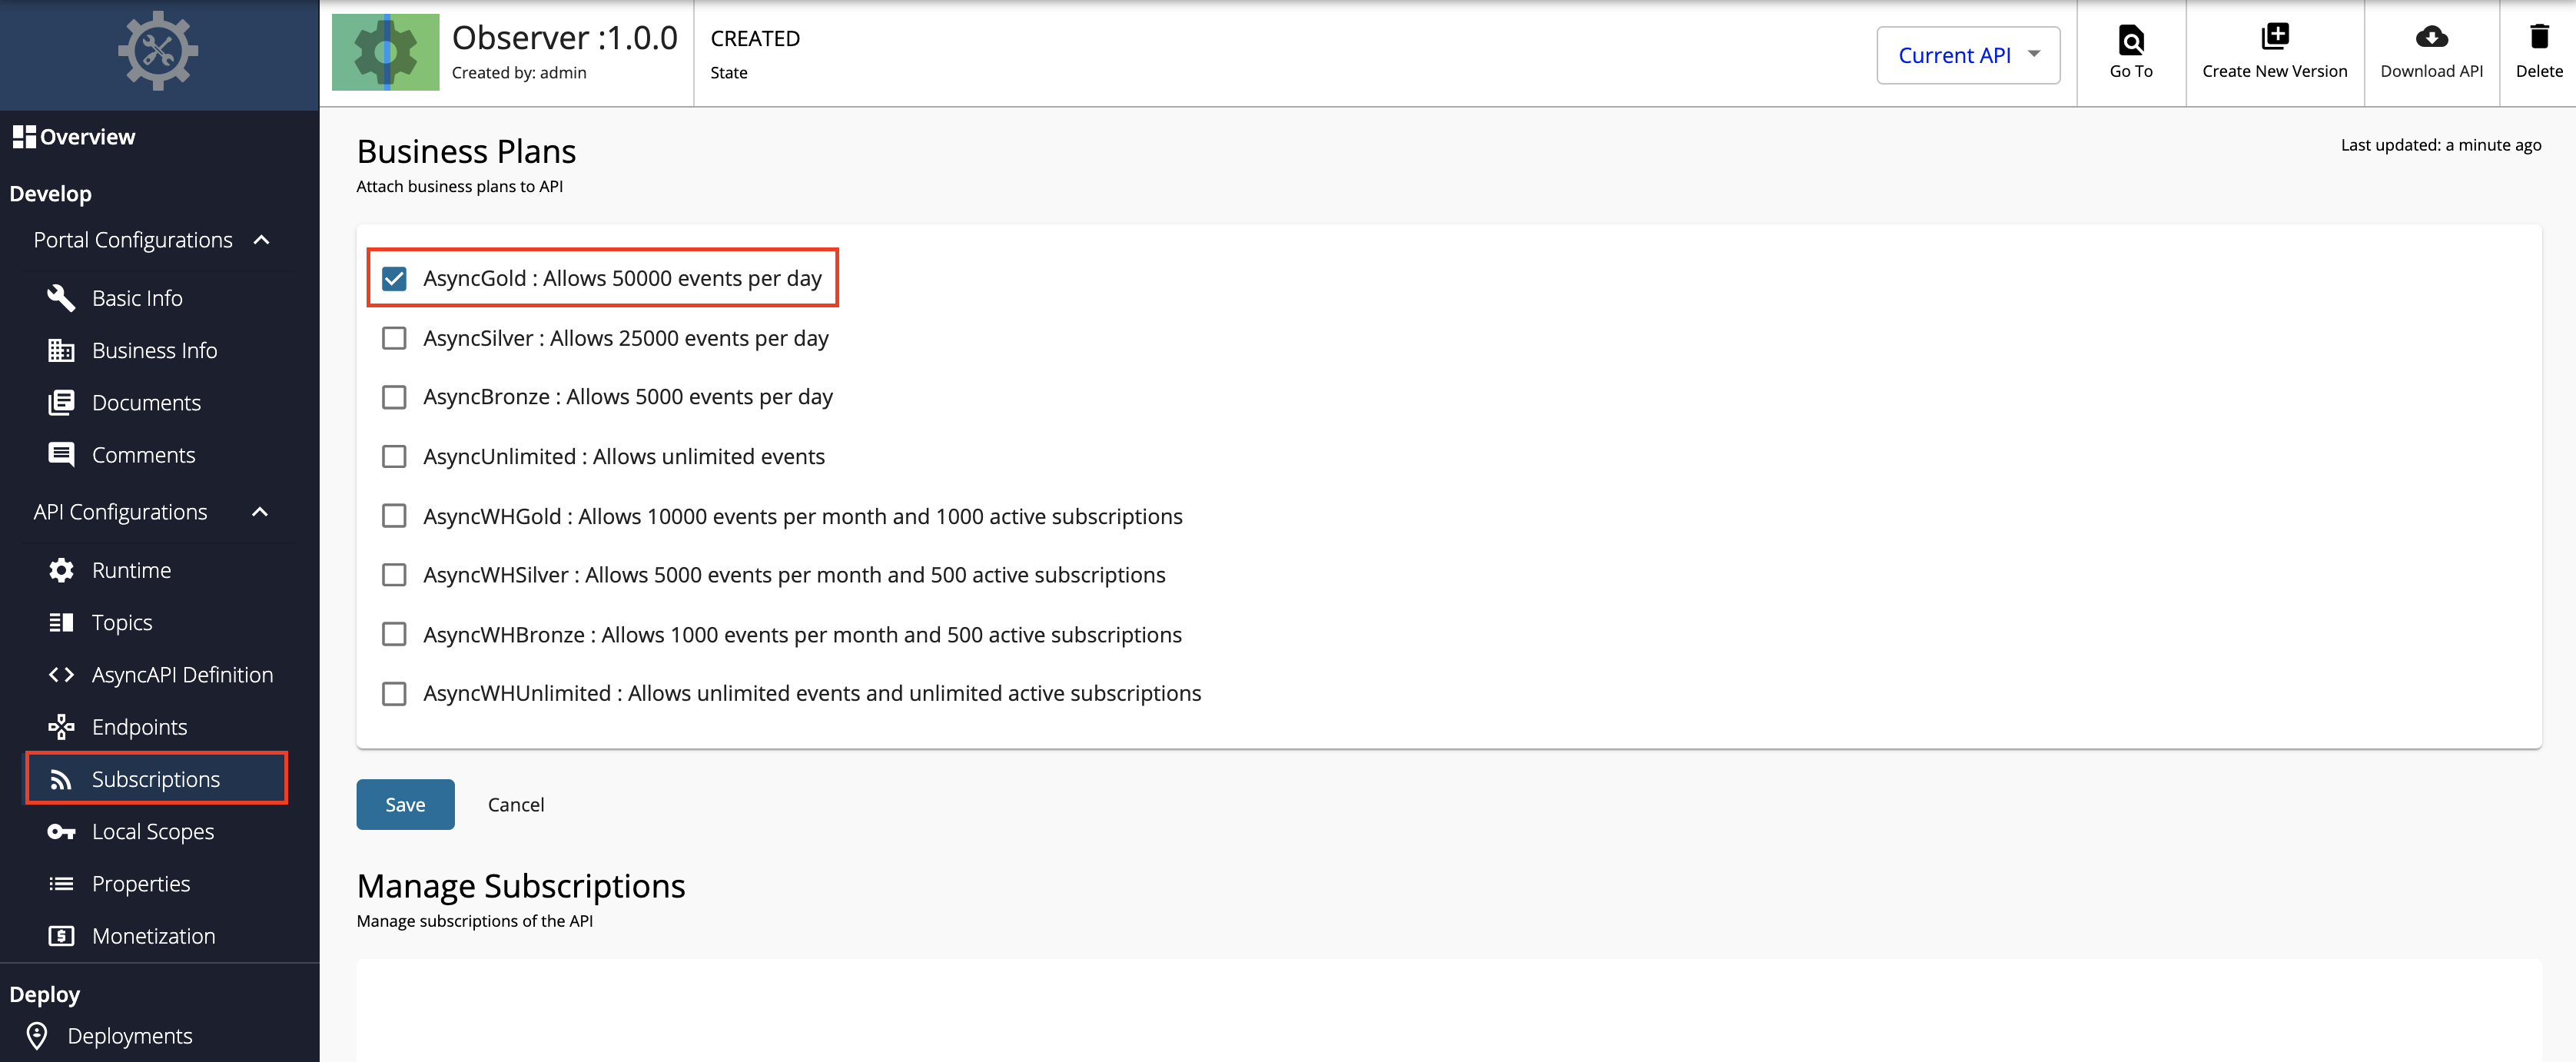Check the AsyncWHSilver plan checkbox
The height and width of the screenshot is (1062, 2576).
point(394,575)
